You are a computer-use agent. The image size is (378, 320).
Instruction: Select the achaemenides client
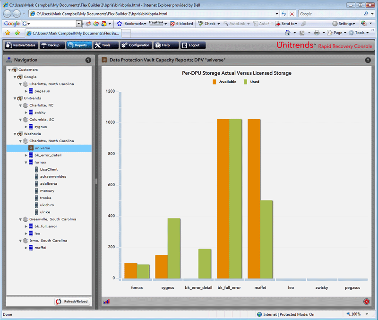tap(53, 176)
